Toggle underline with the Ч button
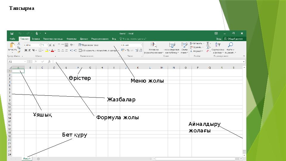Image resolution: width=286 pixels, height=161 pixels. tap(33, 50)
